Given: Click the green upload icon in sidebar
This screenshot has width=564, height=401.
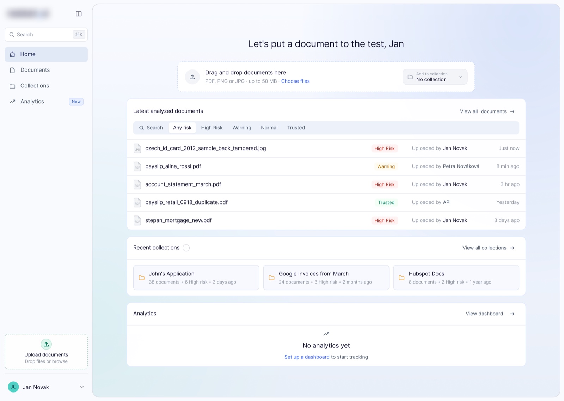Looking at the screenshot, I should coord(46,344).
